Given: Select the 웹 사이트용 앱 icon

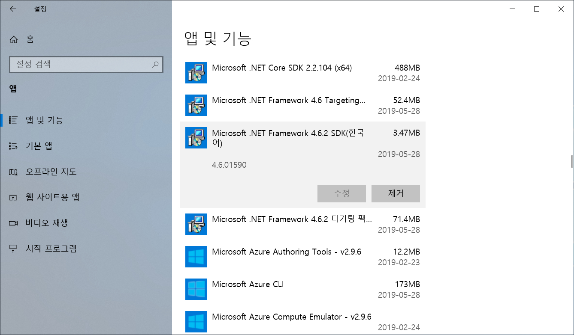Looking at the screenshot, I should click(x=13, y=197).
